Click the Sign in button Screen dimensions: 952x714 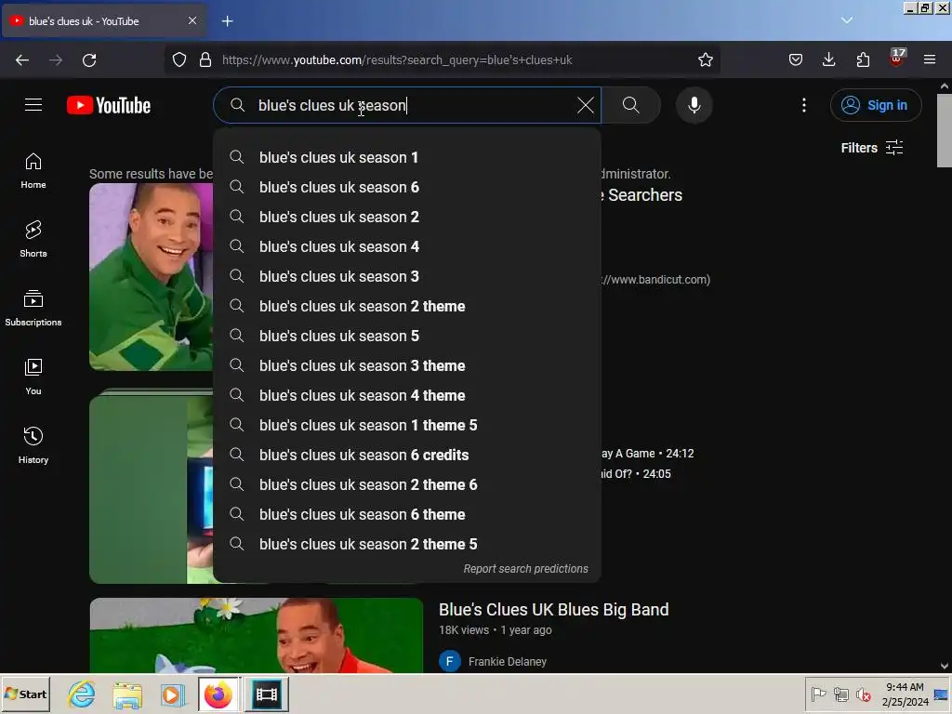pyautogui.click(x=876, y=105)
